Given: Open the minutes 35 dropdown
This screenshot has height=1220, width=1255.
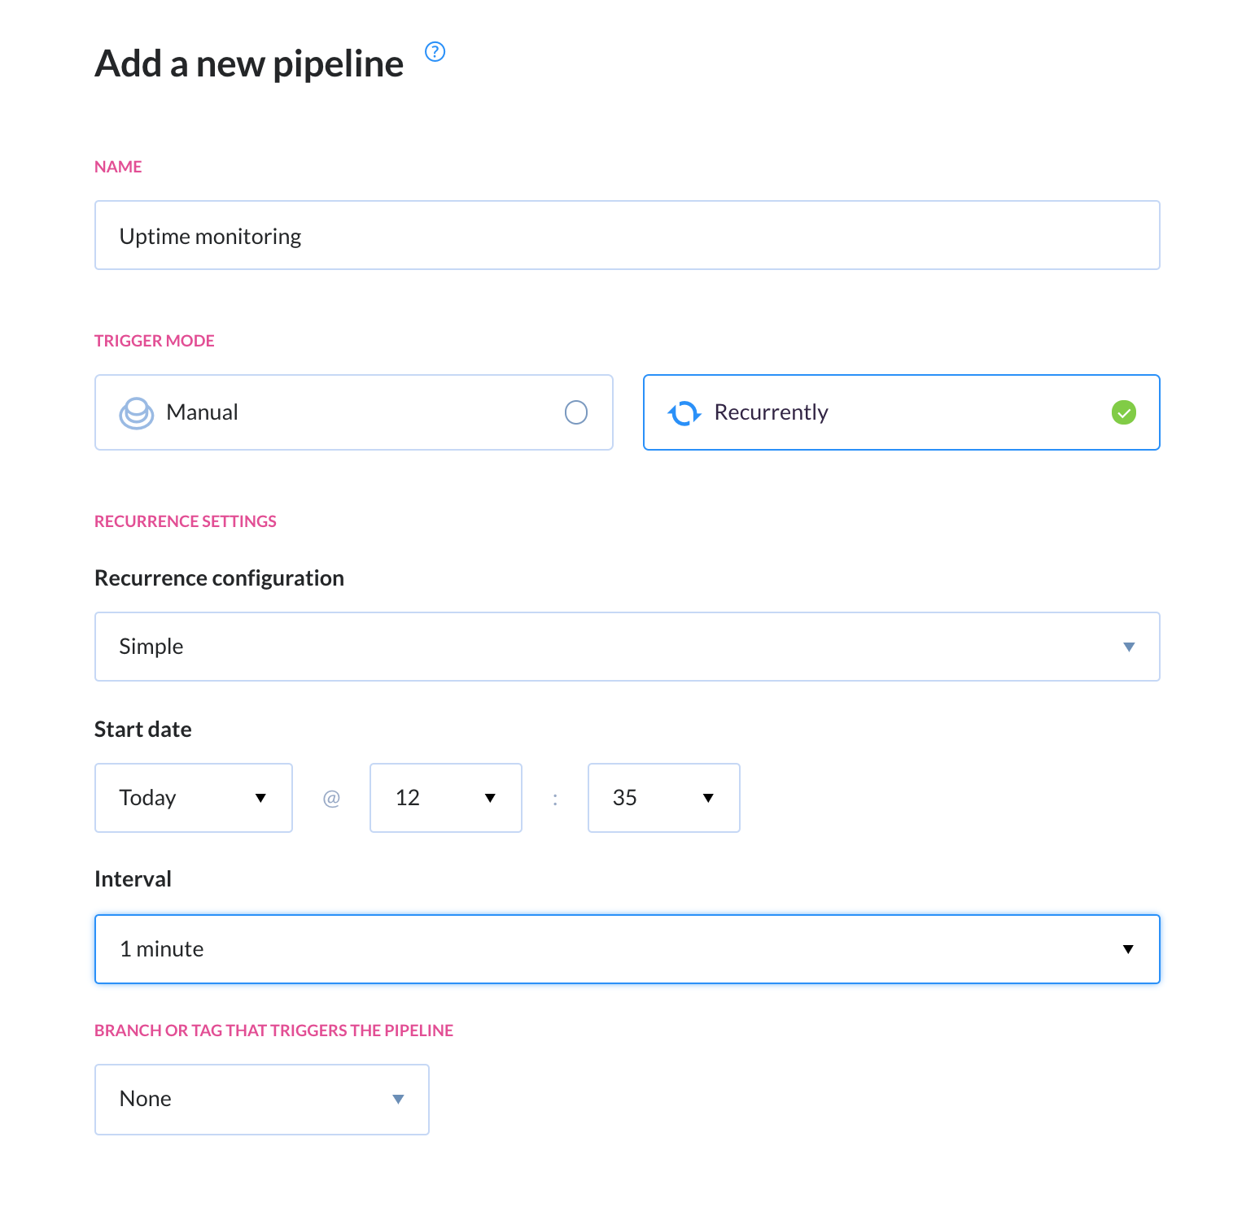Looking at the screenshot, I should (x=664, y=798).
